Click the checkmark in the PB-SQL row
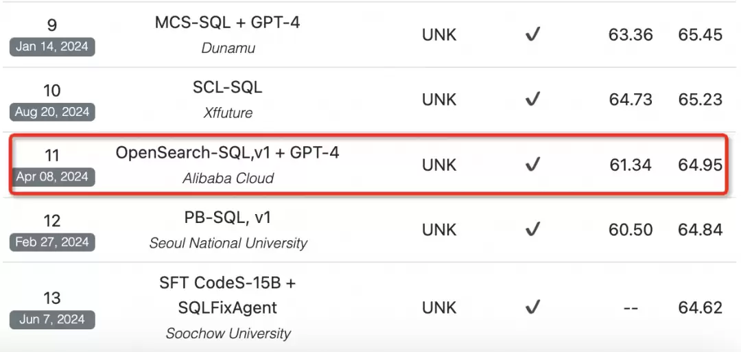The width and height of the screenshot is (741, 352). (x=532, y=230)
